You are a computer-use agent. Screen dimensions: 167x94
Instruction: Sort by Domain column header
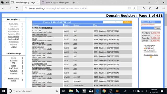point(36,25)
